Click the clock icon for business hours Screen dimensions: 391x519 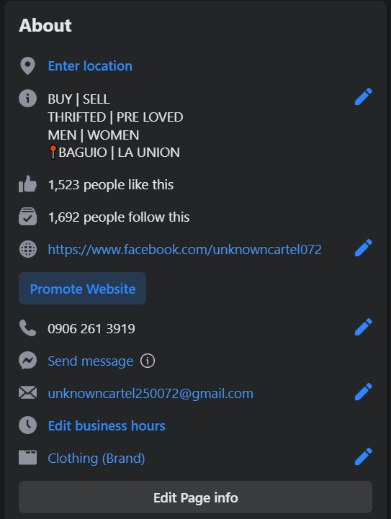coord(28,425)
